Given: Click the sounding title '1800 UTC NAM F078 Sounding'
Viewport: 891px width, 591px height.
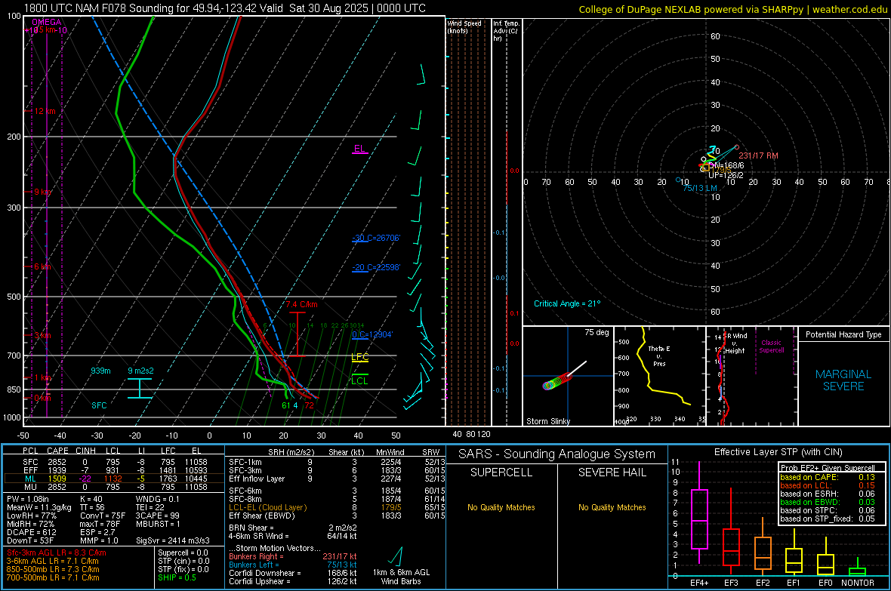Looking at the screenshot, I should click(99, 8).
